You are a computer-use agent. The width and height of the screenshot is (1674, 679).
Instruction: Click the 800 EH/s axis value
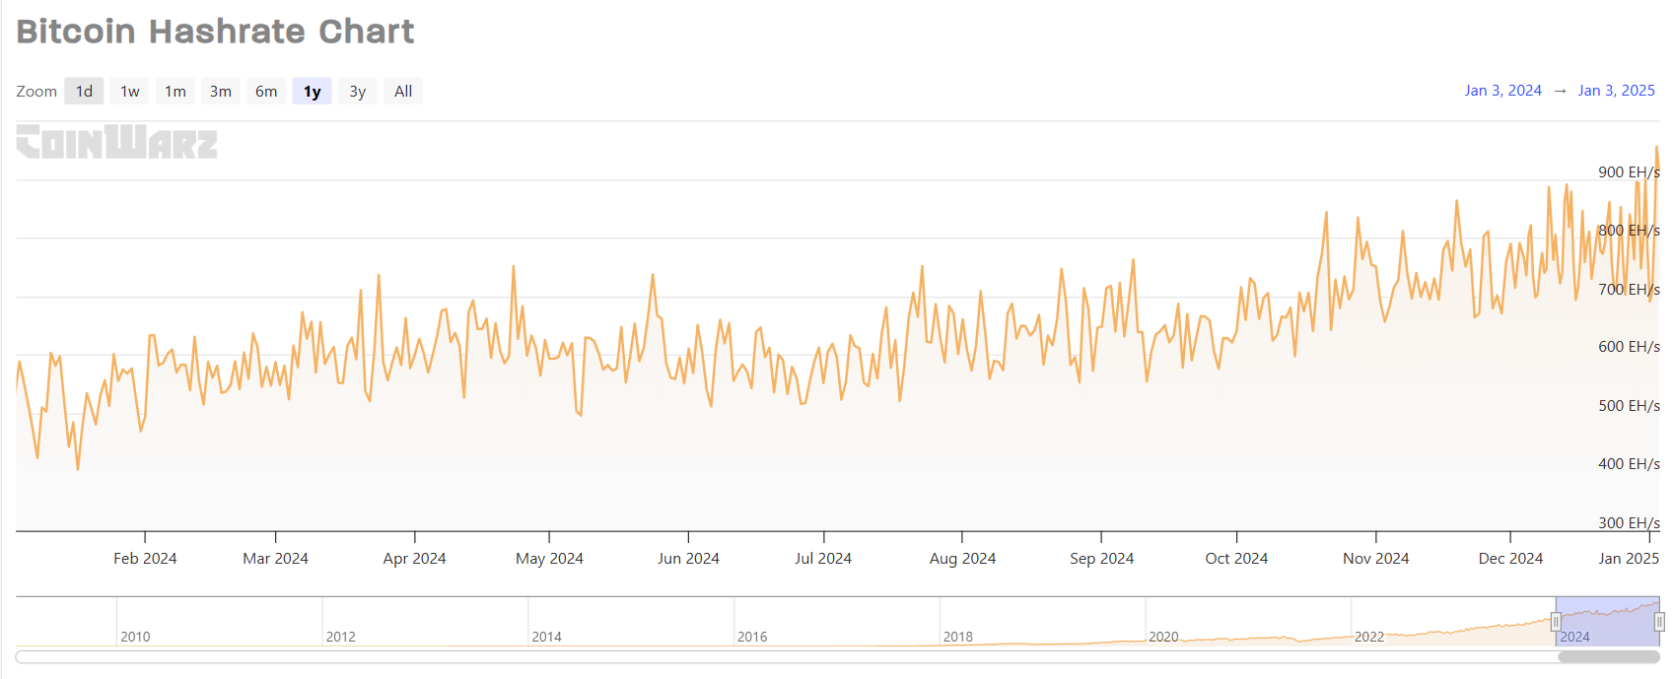1629,231
